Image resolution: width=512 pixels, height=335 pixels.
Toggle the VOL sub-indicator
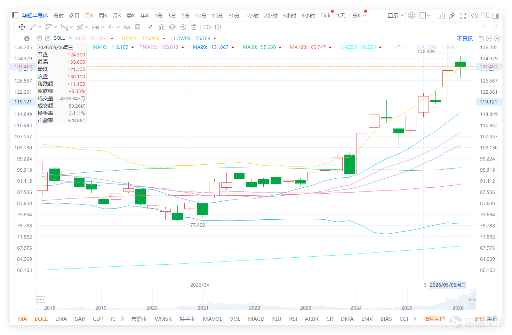tap(235, 319)
